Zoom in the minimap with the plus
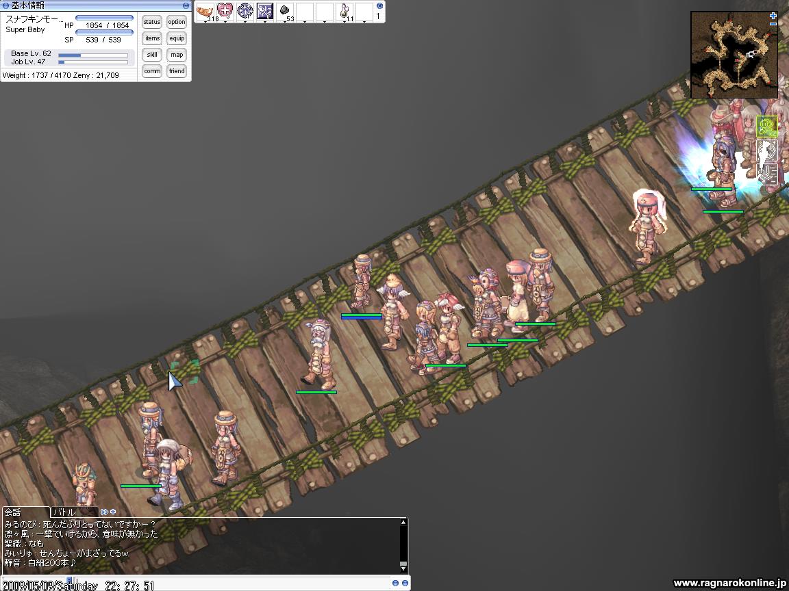Screen dimensions: 789x591 point(773,16)
